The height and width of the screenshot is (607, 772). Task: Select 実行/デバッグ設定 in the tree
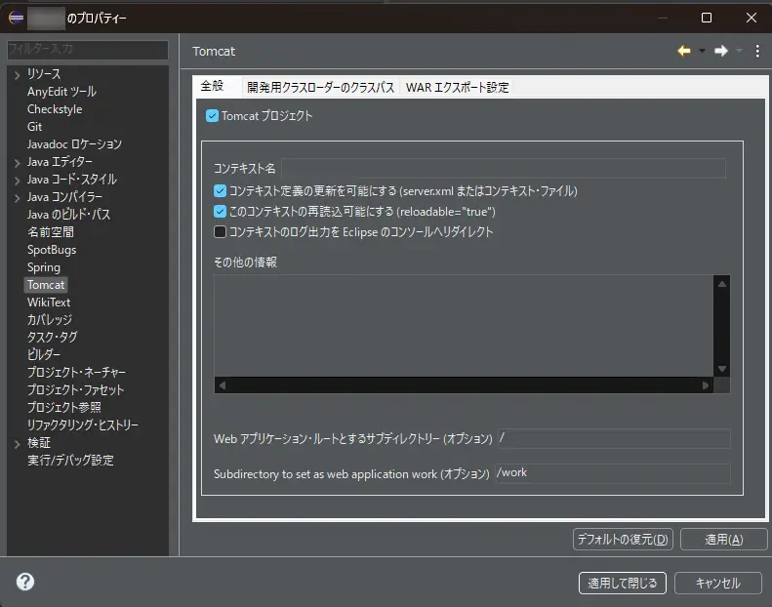70,461
